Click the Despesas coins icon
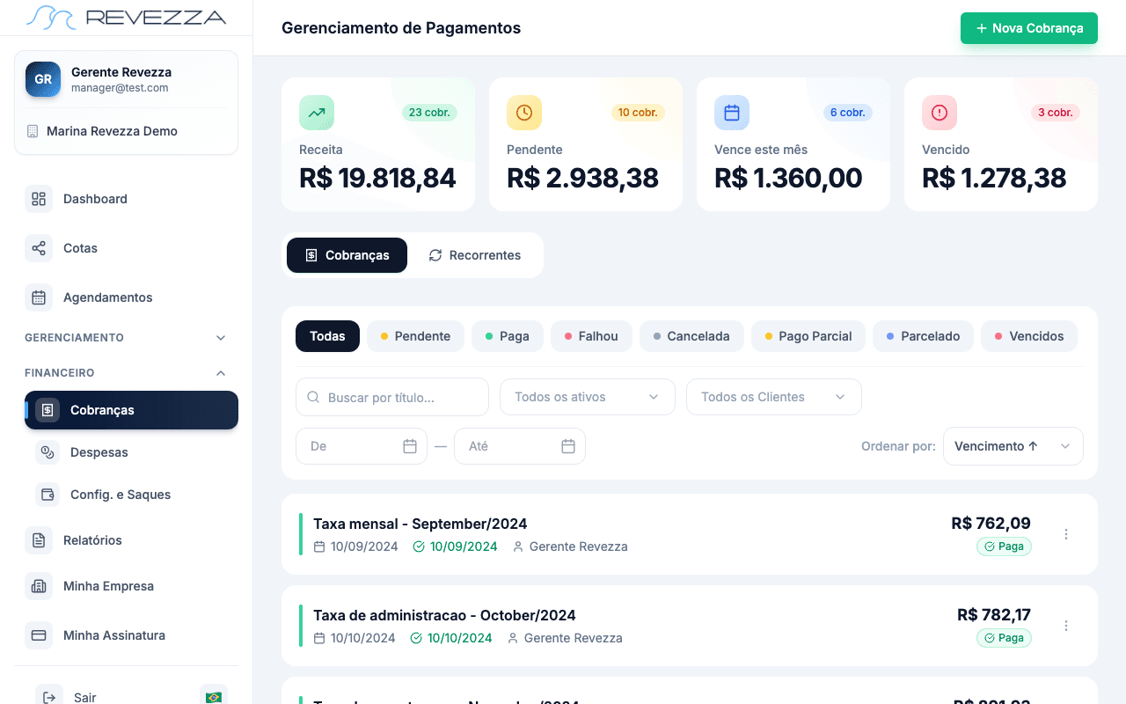 pyautogui.click(x=48, y=452)
